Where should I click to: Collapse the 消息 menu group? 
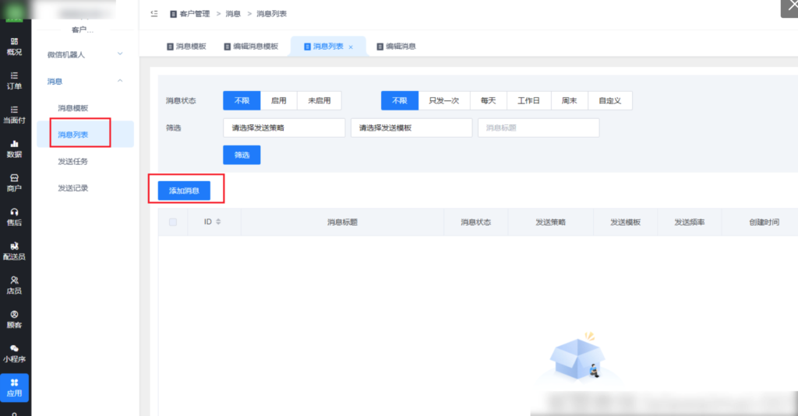coord(85,82)
